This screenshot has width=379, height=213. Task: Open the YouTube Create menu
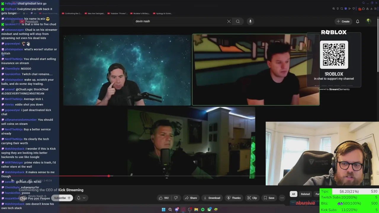tap(343, 21)
